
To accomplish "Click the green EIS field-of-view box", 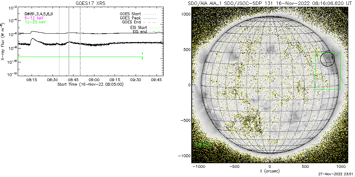I will 328,72.
